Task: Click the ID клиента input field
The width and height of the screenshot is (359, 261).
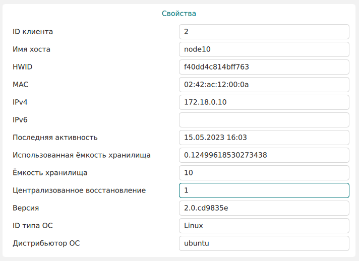Action: tap(264, 32)
